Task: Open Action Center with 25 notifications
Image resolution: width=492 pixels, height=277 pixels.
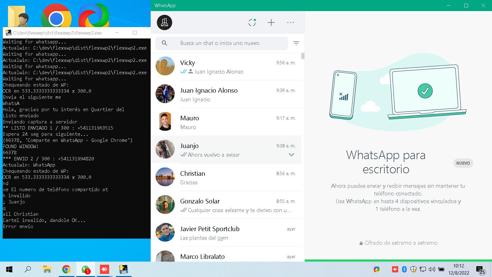Action: [481, 270]
